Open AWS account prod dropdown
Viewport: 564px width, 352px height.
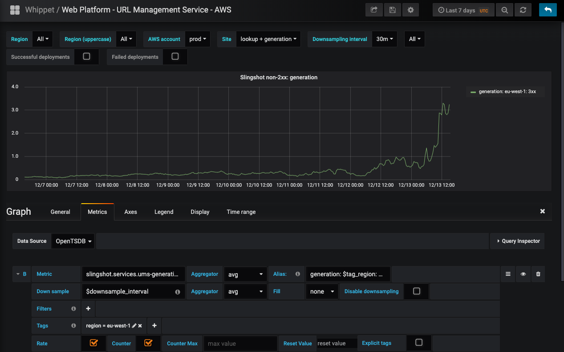[x=198, y=39]
